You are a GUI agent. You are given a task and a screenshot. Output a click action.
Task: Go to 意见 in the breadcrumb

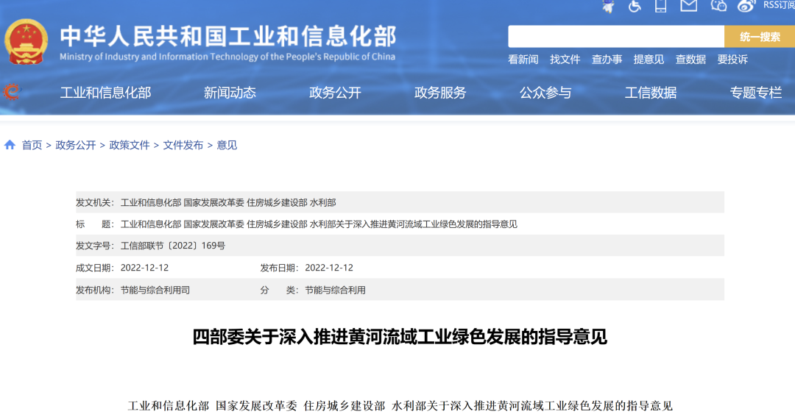227,146
